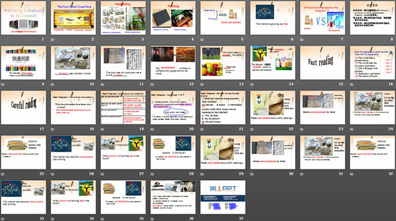Select slide 8 learning goals thumbnail
396x221 pixels.
point(372,18)
